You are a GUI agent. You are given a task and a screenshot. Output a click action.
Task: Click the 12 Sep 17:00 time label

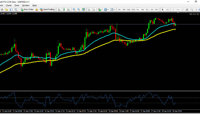60,111
